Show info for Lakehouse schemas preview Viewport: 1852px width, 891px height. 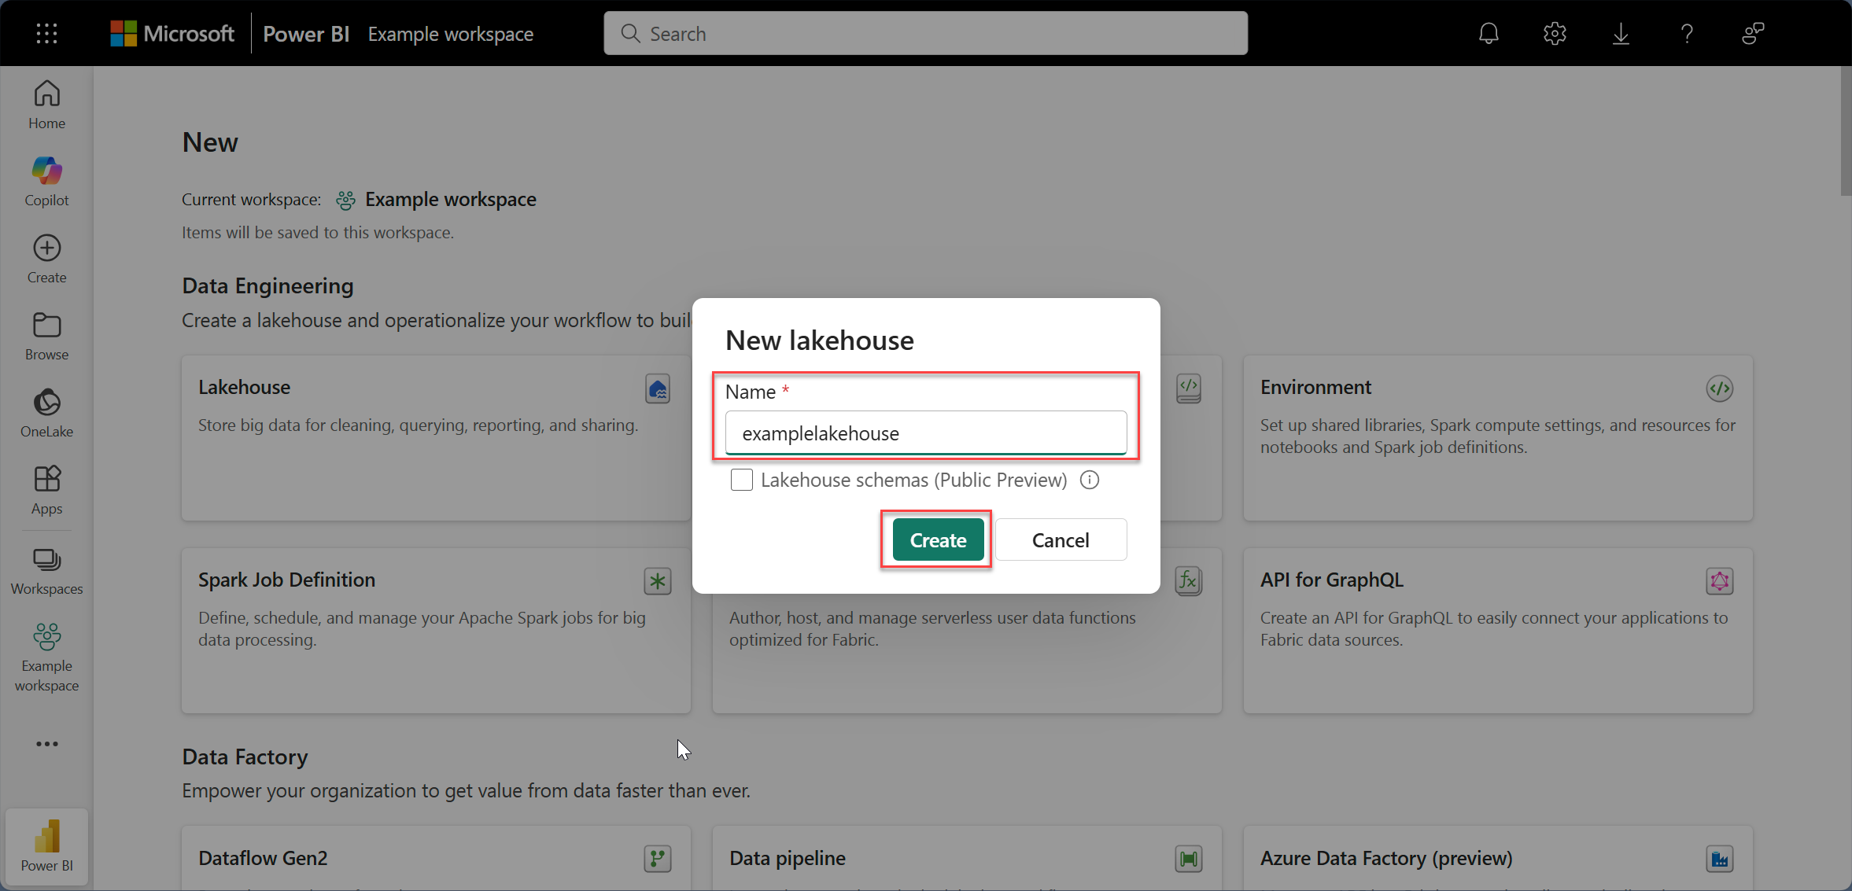(x=1090, y=480)
